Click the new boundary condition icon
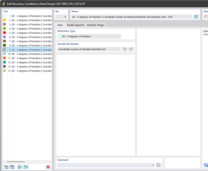 pos(6,167)
